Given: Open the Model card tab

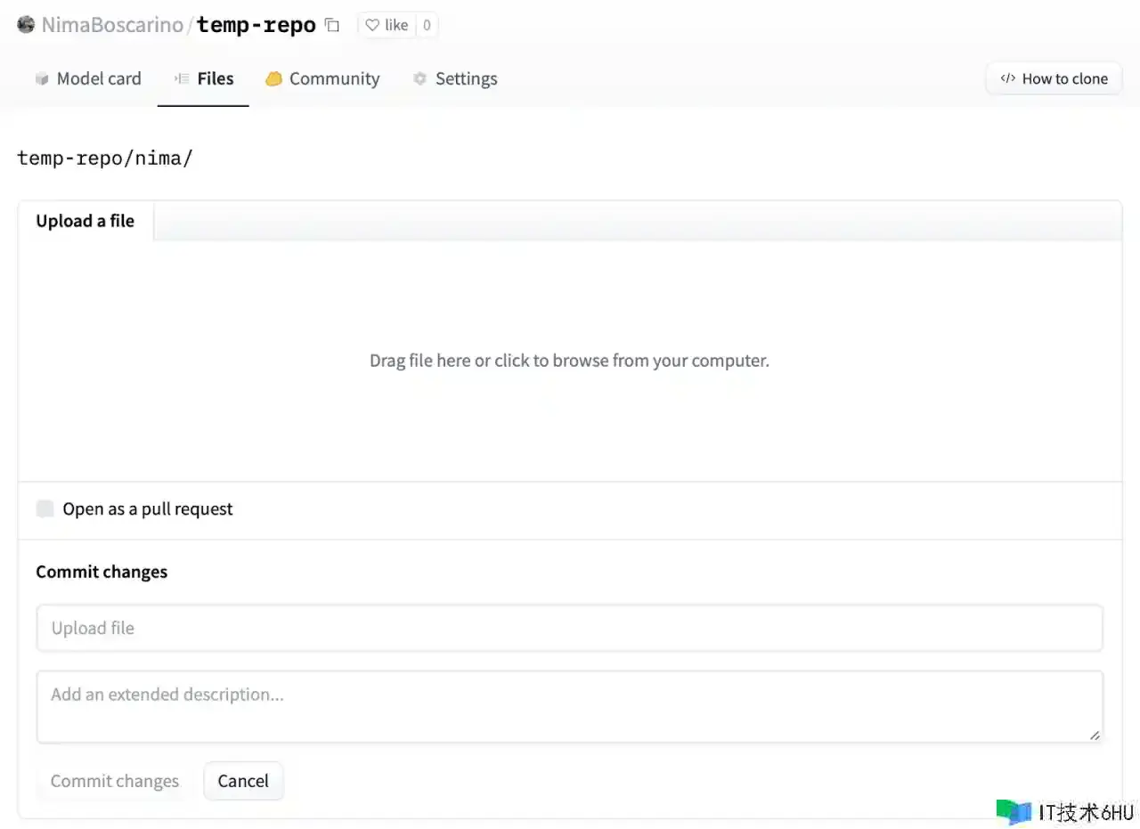Looking at the screenshot, I should [x=98, y=78].
